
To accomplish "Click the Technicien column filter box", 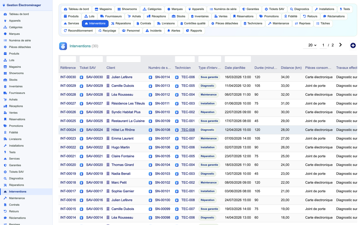I will point(185,59).
